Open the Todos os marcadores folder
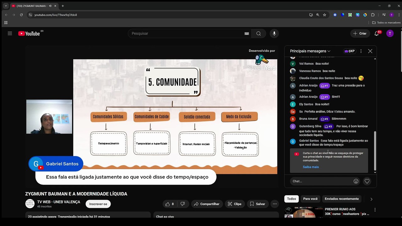This screenshot has height=226, width=402. click(386, 23)
